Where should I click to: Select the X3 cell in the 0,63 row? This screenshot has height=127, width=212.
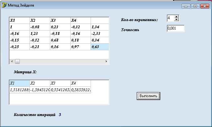60,47
